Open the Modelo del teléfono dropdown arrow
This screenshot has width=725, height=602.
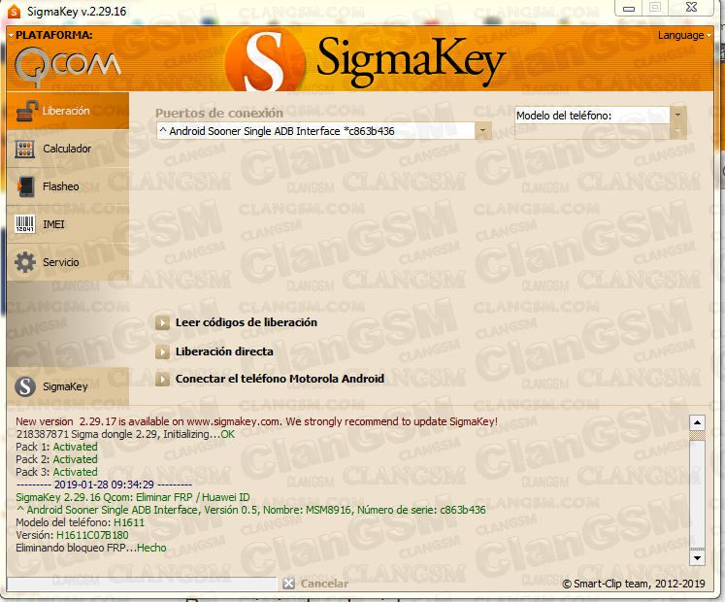click(x=677, y=115)
